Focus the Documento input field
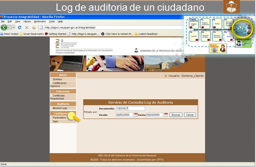The image size is (256, 167). pos(130,109)
